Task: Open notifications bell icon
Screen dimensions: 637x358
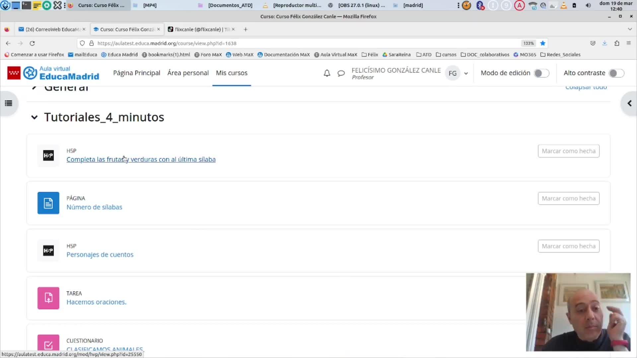Action: point(327,73)
